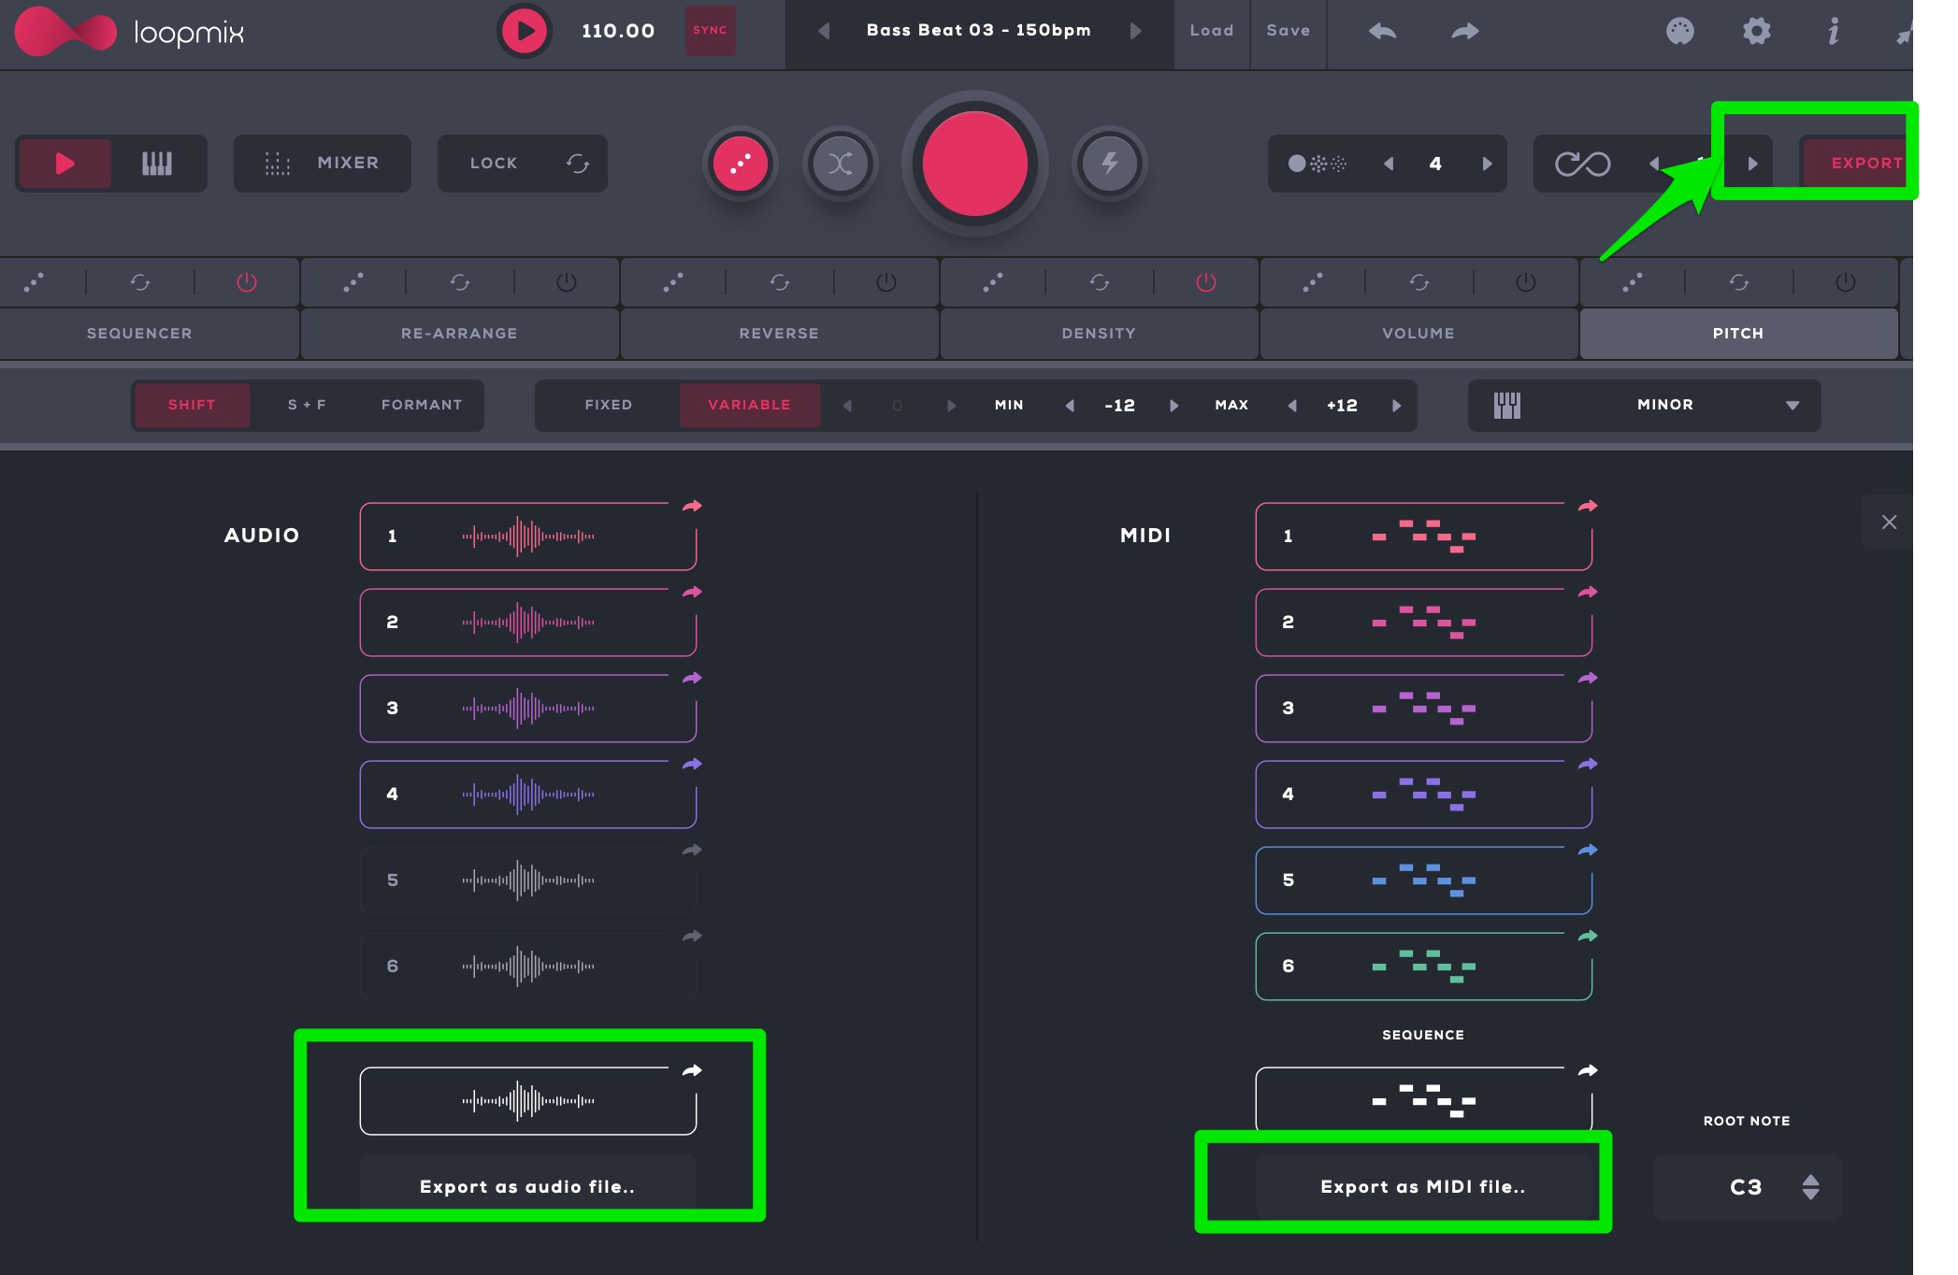The width and height of the screenshot is (1958, 1275).
Task: Click export arrow on audio slot 3
Action: tap(692, 678)
